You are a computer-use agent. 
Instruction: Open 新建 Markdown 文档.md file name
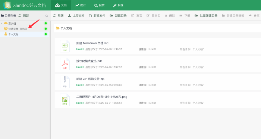(x=92, y=43)
